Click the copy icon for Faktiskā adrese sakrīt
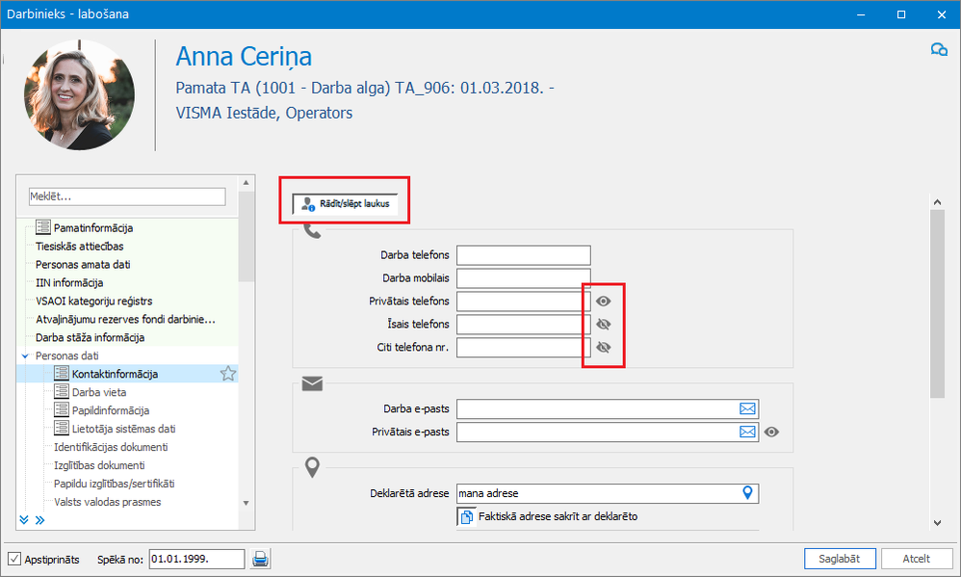This screenshot has height=577, width=961. coord(465,516)
